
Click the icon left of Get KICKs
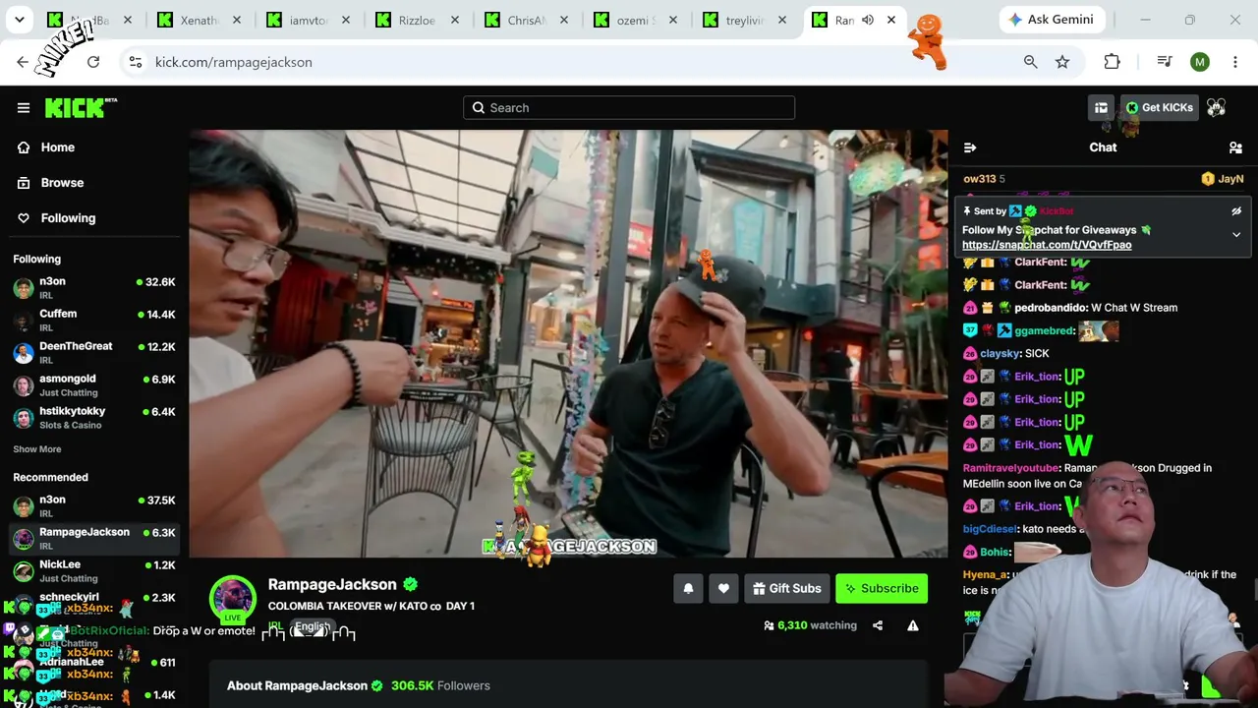pos(1101,108)
